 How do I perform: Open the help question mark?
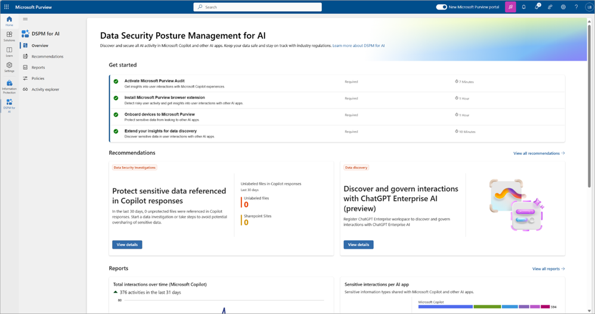[576, 7]
